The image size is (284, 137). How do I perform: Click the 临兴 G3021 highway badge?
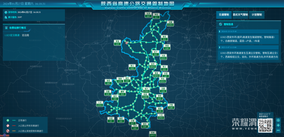[146, 90]
